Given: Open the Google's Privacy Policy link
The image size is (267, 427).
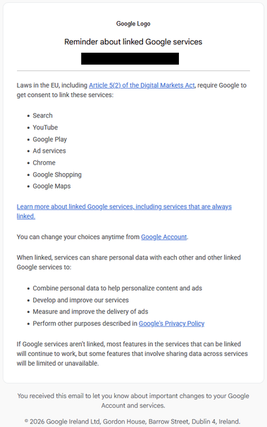Looking at the screenshot, I should 172,324.
